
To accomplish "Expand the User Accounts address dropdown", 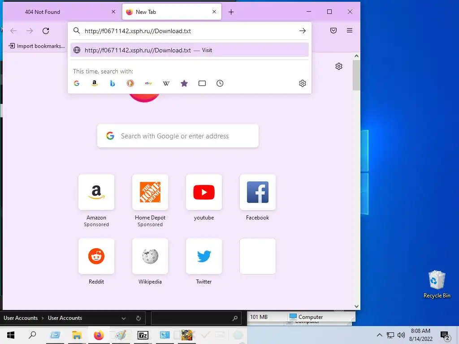I will (124, 318).
